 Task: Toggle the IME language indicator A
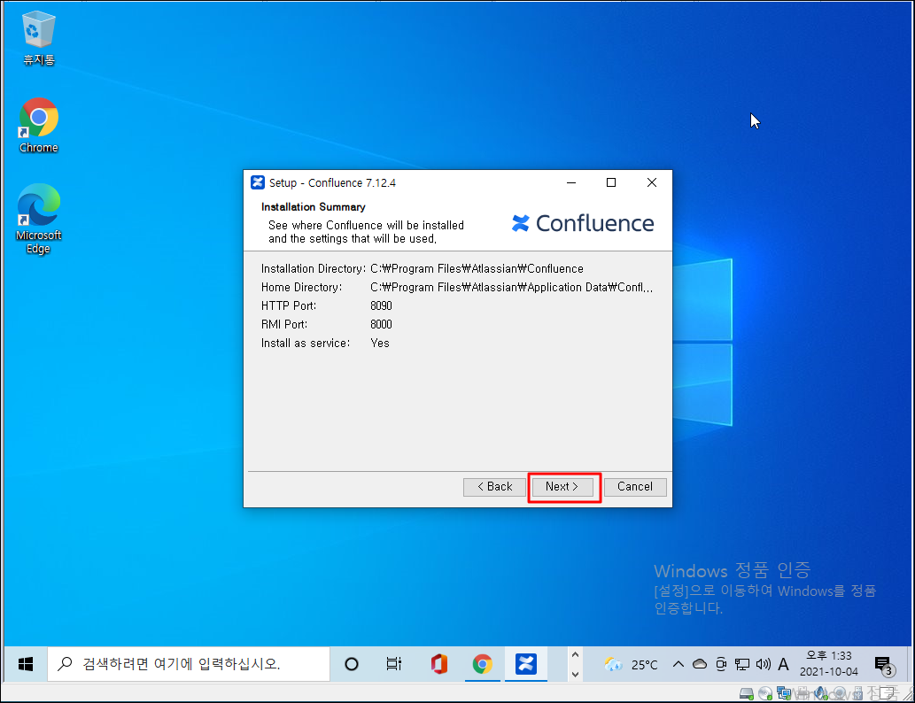click(x=784, y=664)
